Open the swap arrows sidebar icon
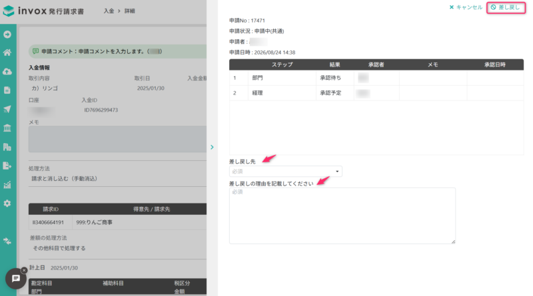 7,241
